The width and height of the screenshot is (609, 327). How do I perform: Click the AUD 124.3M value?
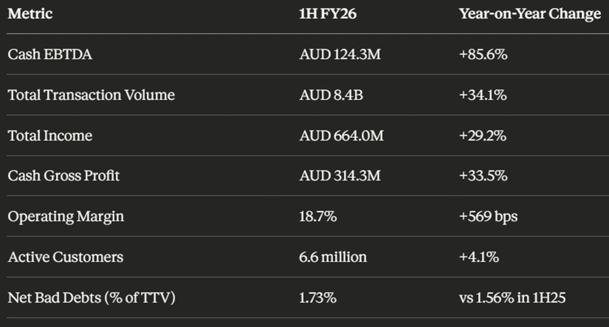[x=340, y=55]
